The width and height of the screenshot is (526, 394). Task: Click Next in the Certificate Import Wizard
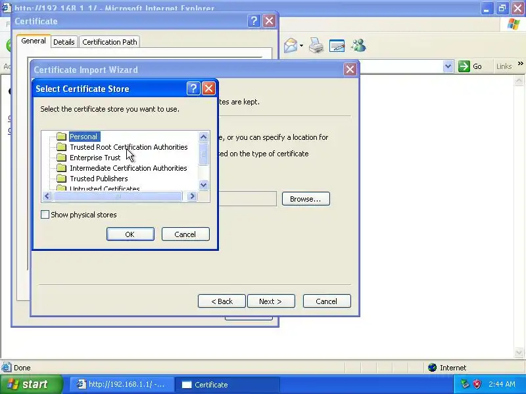271,301
